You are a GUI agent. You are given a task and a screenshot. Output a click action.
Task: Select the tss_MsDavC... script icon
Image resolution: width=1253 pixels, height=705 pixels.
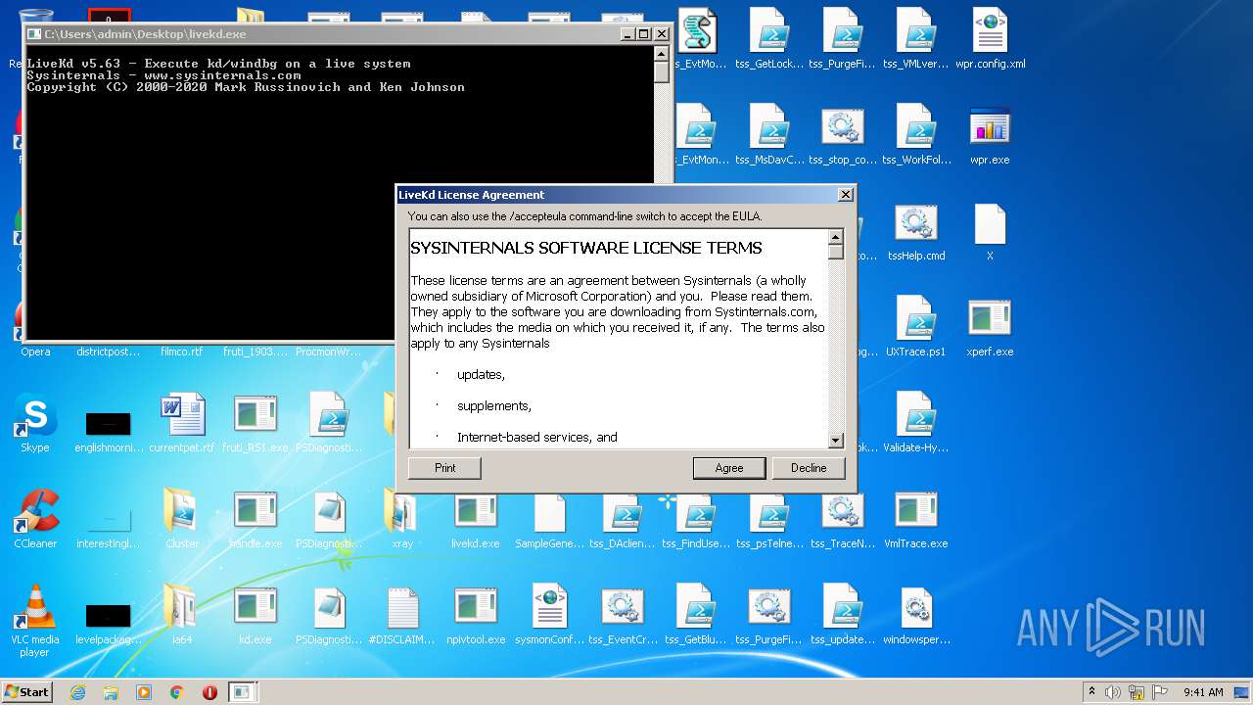pos(769,136)
